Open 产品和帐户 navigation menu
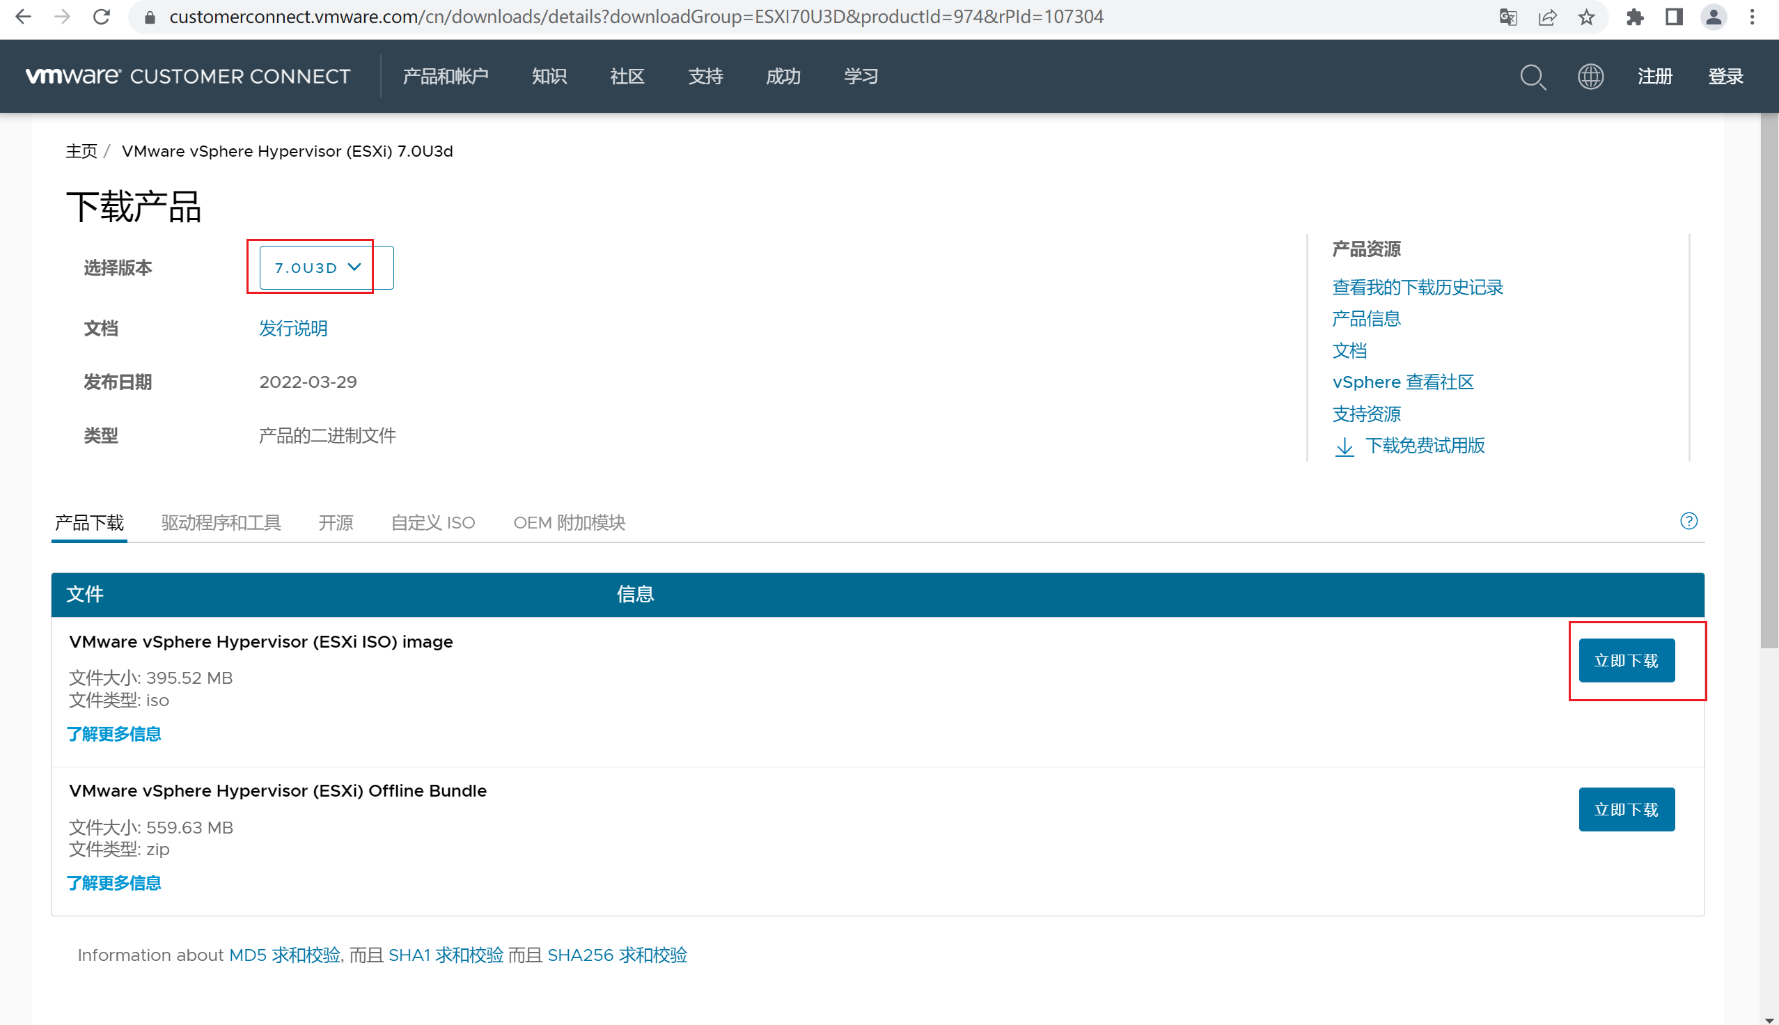1779x1025 pixels. tap(446, 76)
